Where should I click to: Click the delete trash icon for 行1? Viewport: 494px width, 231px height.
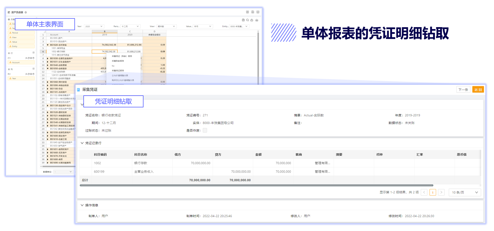34,58
